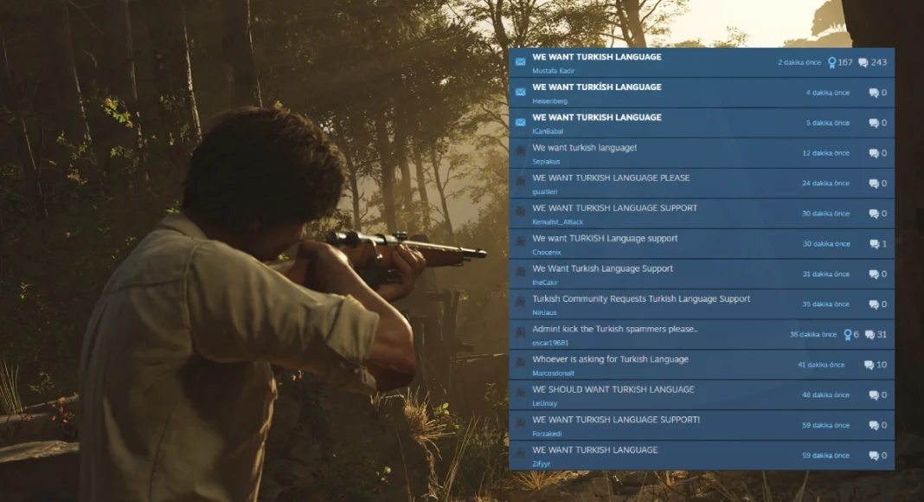Open Chocønix's "We want TURKISH Language support" thread title
Image resolution: width=924 pixels, height=502 pixels.
point(605,239)
